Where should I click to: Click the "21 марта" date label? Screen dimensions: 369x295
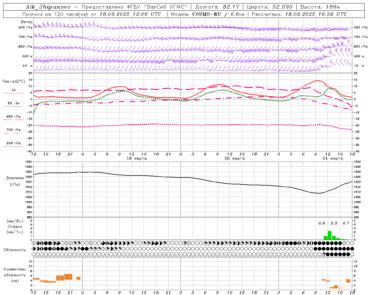tap(333, 158)
